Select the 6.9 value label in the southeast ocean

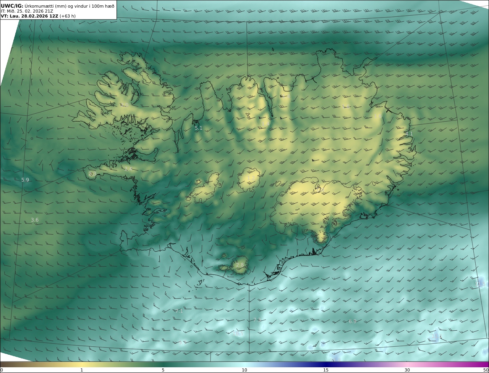[x=353, y=322]
